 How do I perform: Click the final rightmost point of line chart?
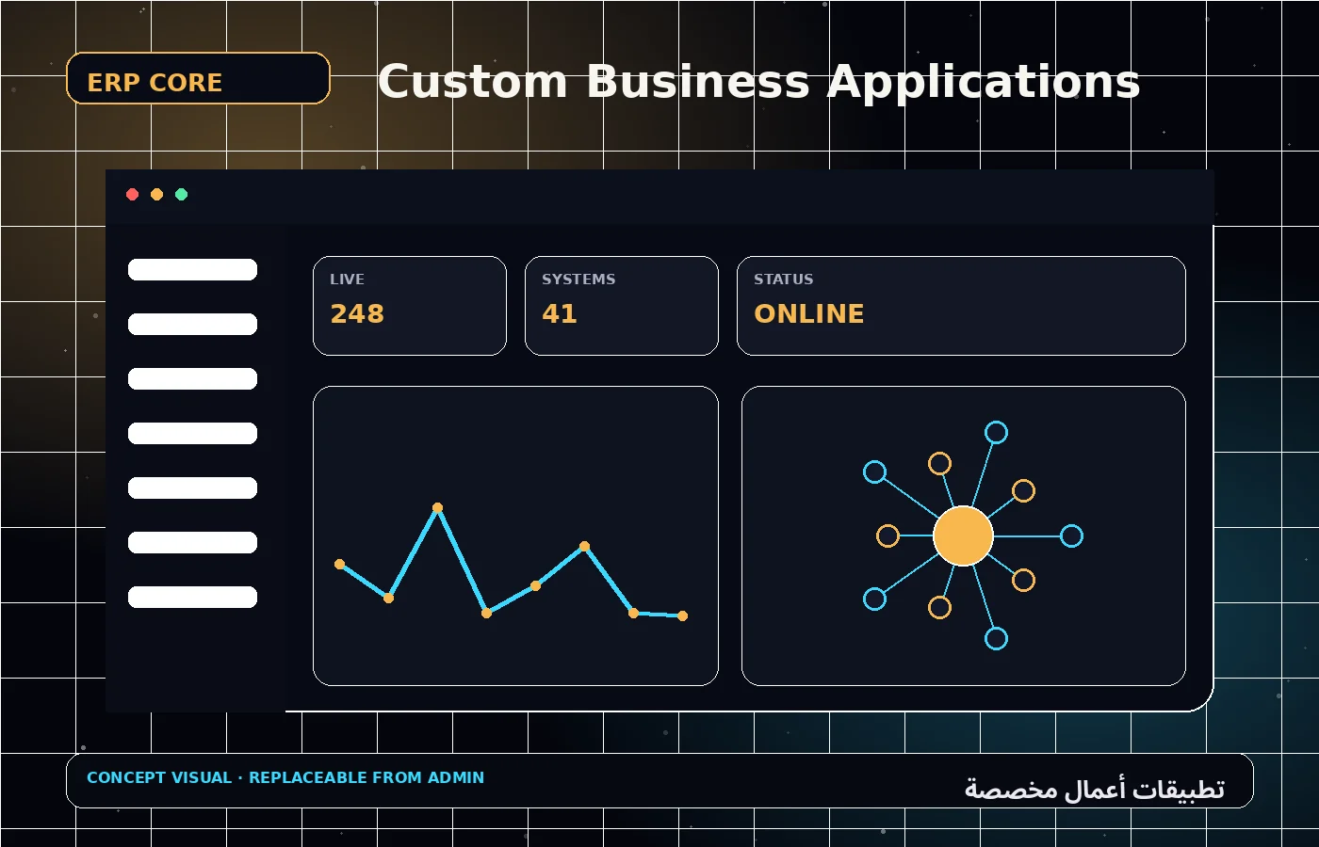click(683, 616)
